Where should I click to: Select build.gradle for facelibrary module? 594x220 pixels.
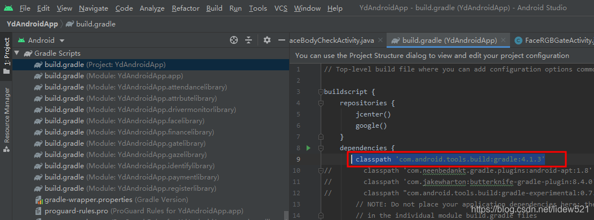[150, 121]
